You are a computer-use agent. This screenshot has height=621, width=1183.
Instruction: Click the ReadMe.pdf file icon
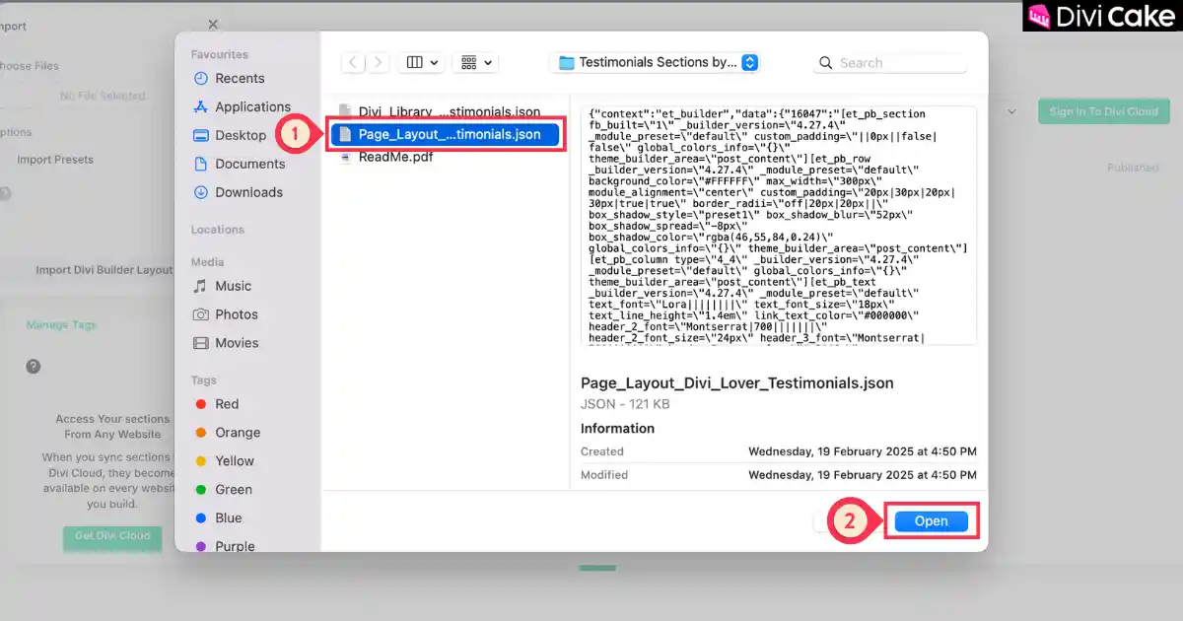pyautogui.click(x=345, y=156)
